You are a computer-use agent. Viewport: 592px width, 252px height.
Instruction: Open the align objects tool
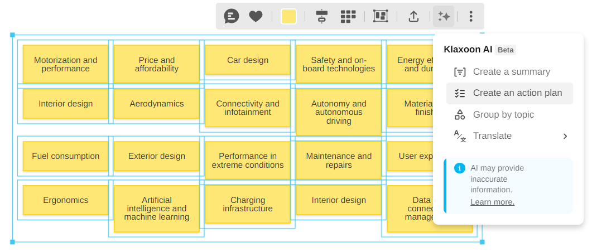321,16
